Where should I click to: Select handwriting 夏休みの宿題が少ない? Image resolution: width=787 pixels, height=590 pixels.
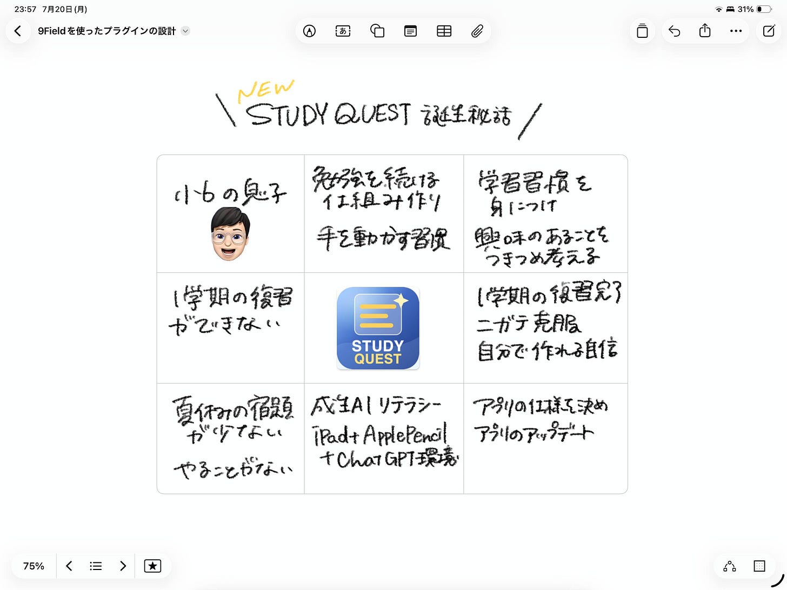click(x=232, y=419)
